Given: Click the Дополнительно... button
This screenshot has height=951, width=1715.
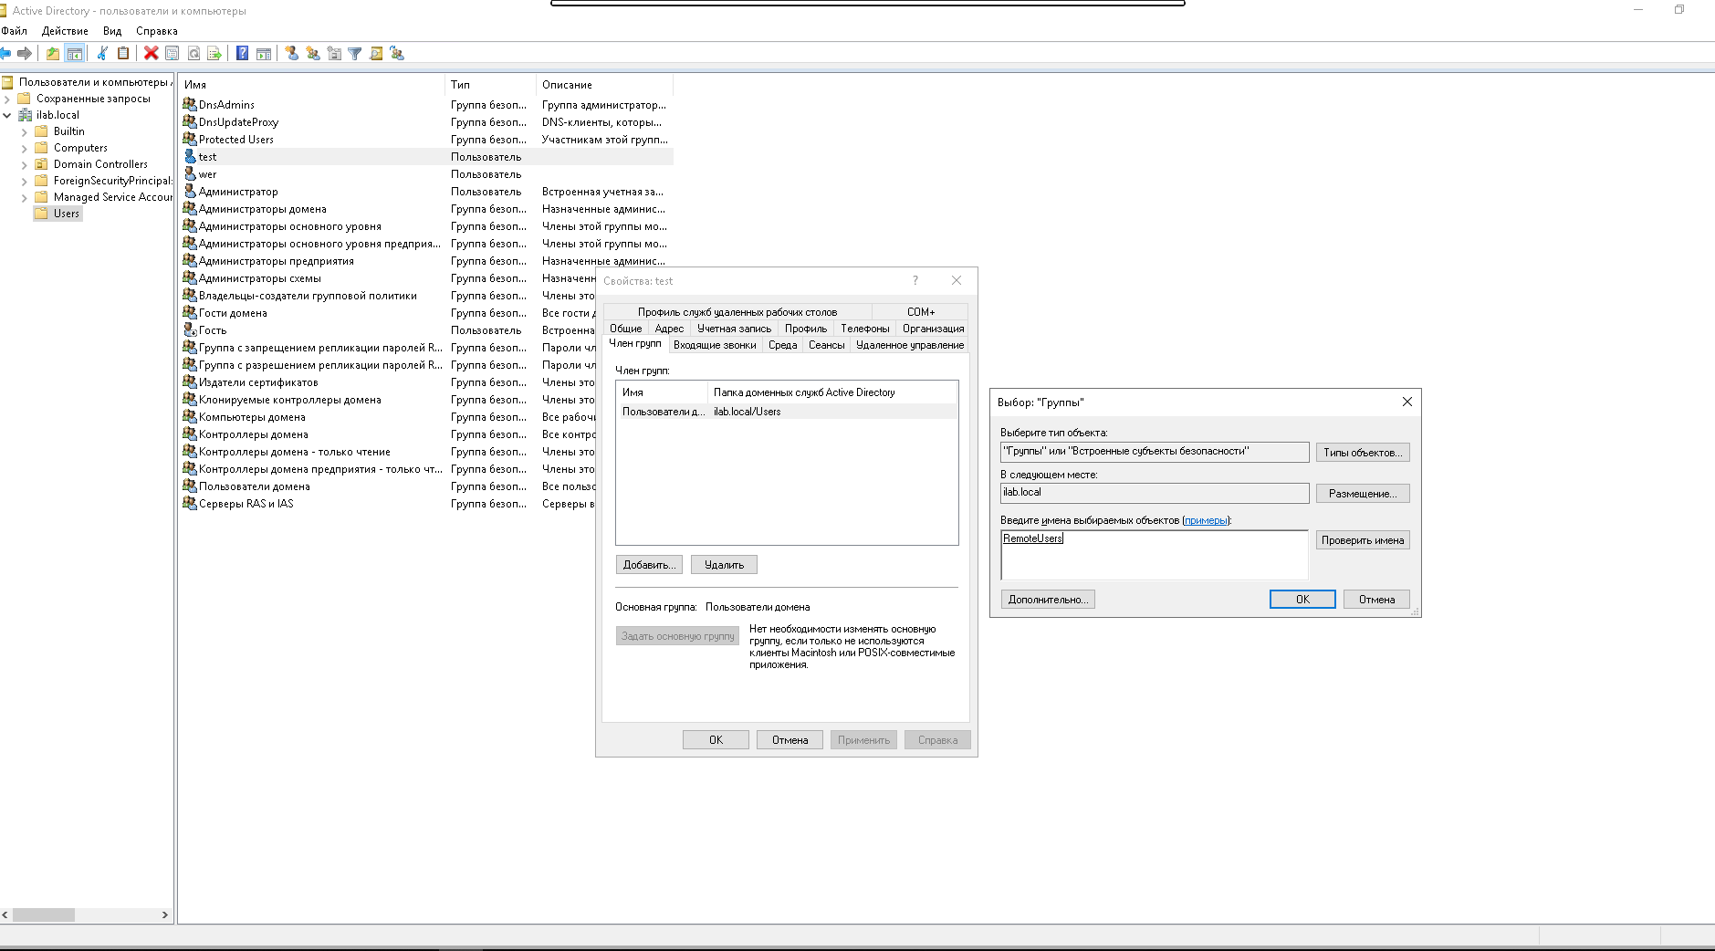Looking at the screenshot, I should click(1048, 600).
